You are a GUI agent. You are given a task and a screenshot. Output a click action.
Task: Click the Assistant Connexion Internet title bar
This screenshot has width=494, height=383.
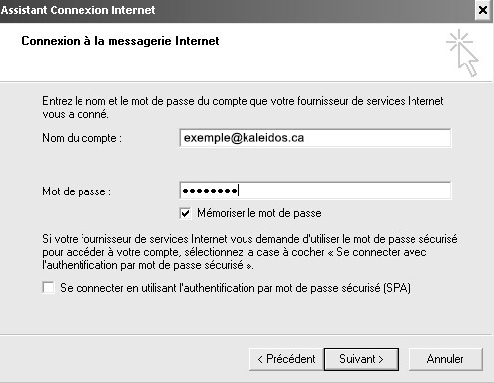tap(237, 10)
